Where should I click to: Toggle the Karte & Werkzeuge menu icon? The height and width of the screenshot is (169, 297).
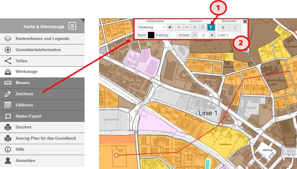(72, 26)
